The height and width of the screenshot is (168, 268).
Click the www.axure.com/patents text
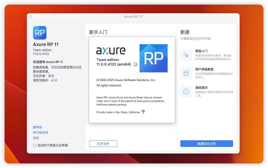pos(150,101)
